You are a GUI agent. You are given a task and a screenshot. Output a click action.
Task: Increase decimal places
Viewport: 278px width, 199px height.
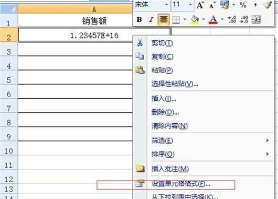[x=231, y=19]
